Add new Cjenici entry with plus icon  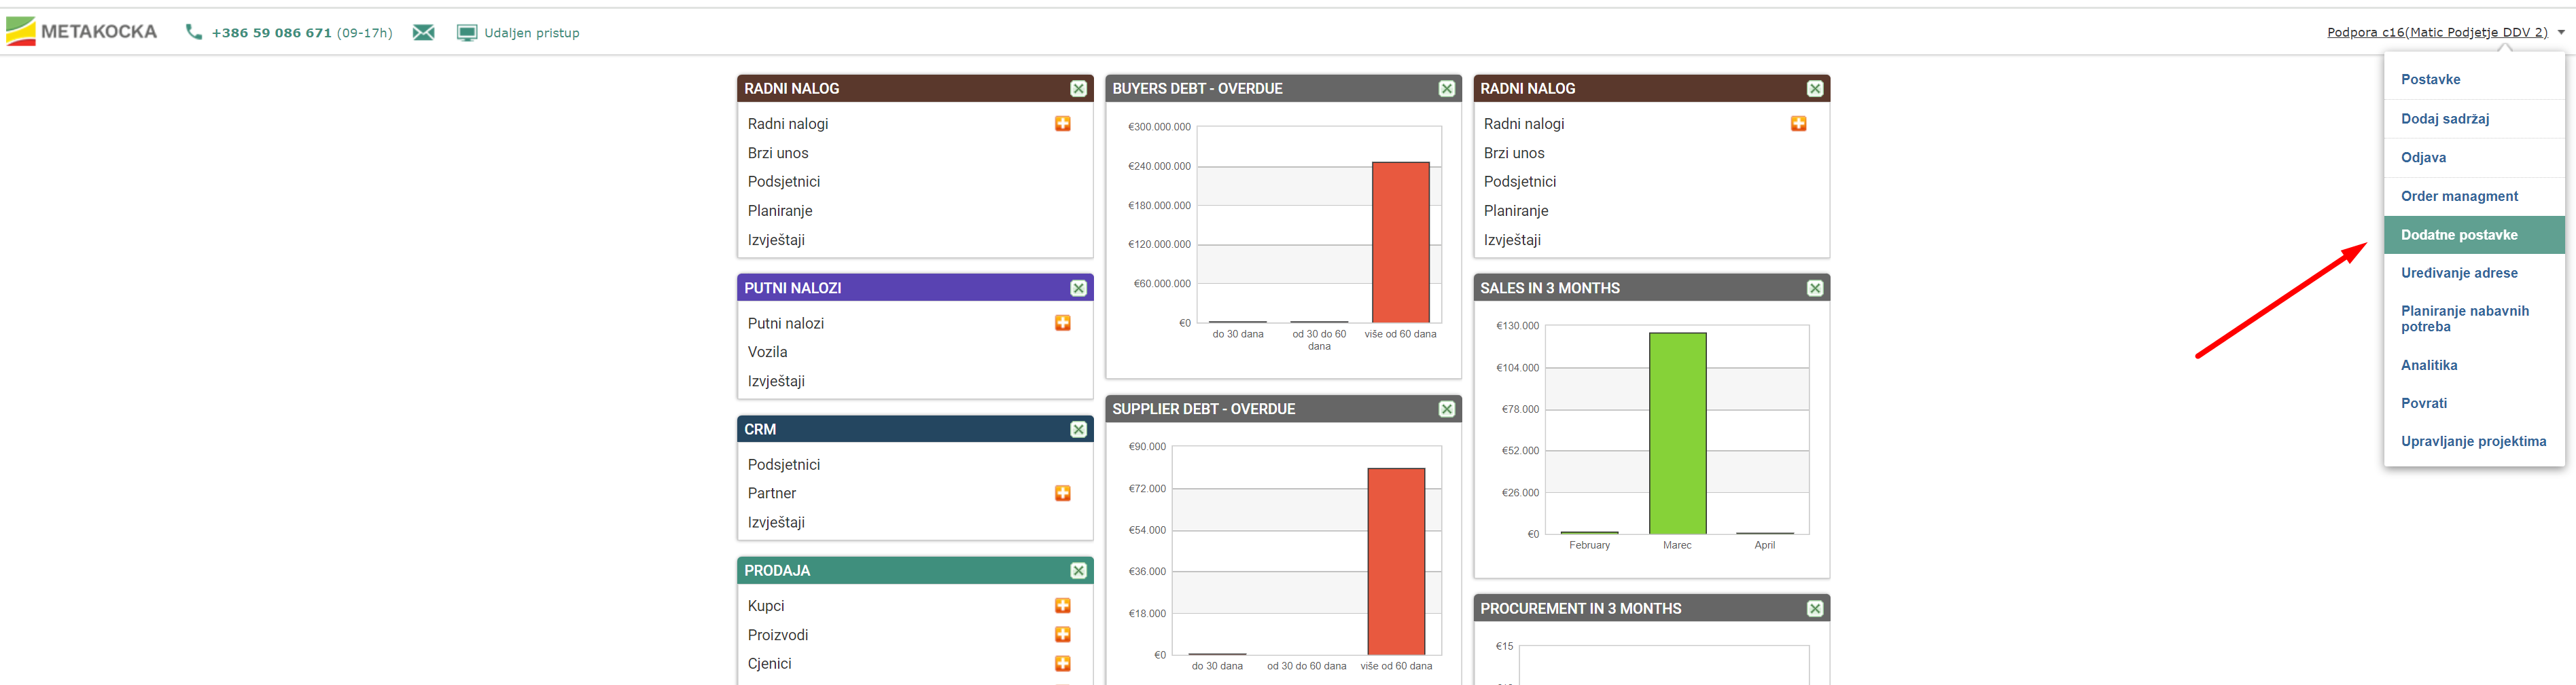point(1062,663)
